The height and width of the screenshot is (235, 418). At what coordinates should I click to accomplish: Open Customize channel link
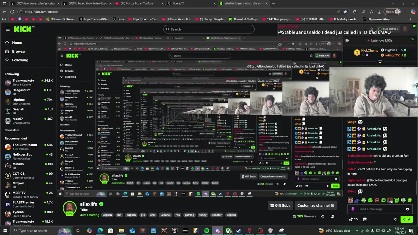click(x=315, y=205)
